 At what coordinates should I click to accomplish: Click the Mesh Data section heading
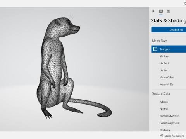160,41
